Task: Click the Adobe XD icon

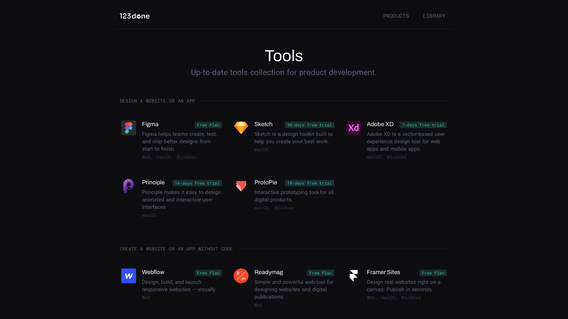Action: tap(353, 128)
